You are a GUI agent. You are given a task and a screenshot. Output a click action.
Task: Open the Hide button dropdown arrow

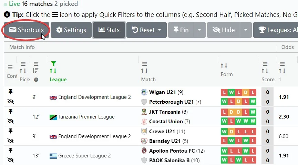click(245, 30)
